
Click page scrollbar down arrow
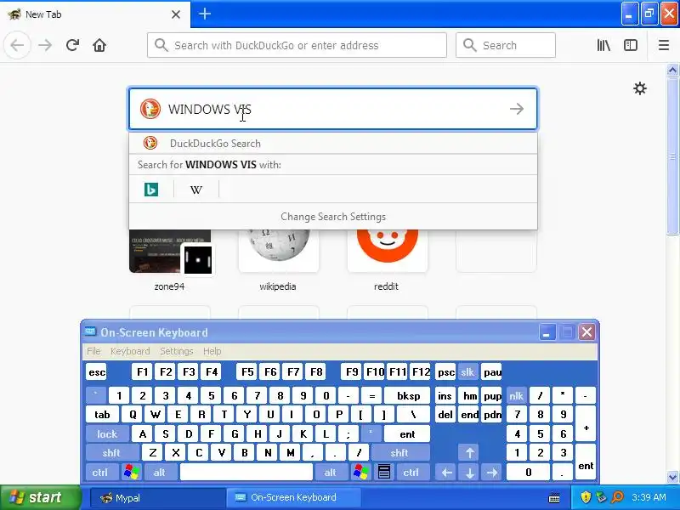coord(672,478)
